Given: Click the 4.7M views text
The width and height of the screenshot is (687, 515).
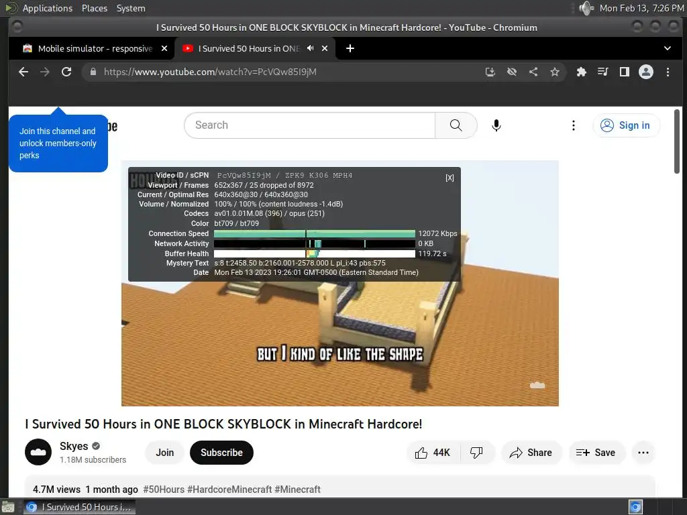Looking at the screenshot, I should [x=56, y=489].
